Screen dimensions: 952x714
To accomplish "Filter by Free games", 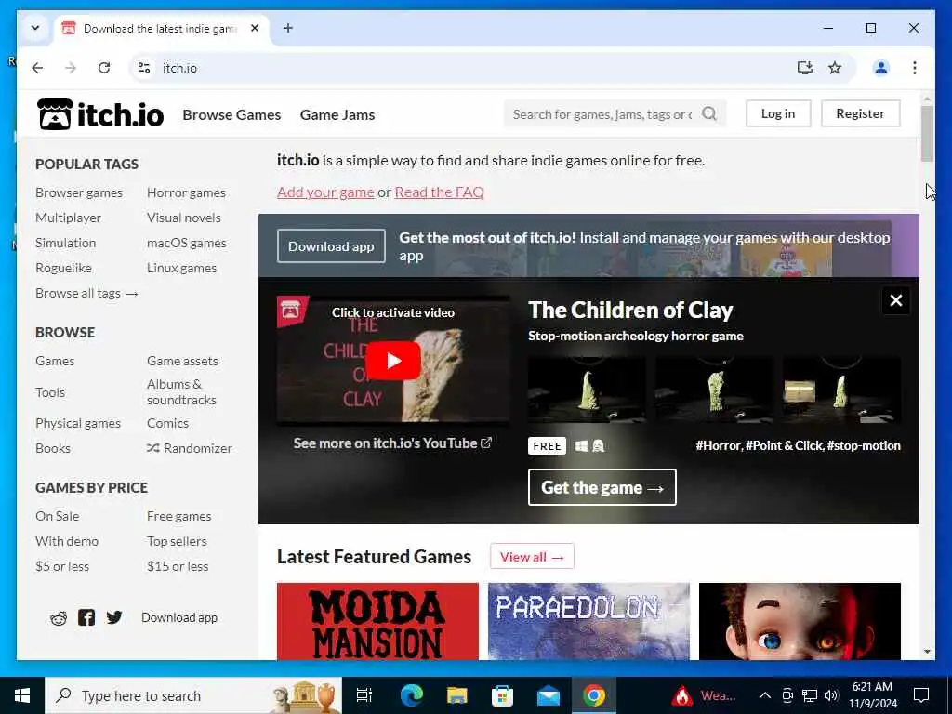I will (x=179, y=516).
